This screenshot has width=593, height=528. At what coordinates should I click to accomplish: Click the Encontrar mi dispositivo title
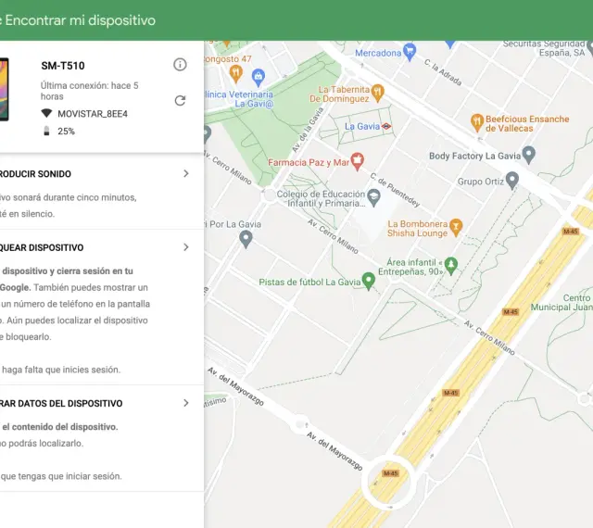(x=81, y=20)
